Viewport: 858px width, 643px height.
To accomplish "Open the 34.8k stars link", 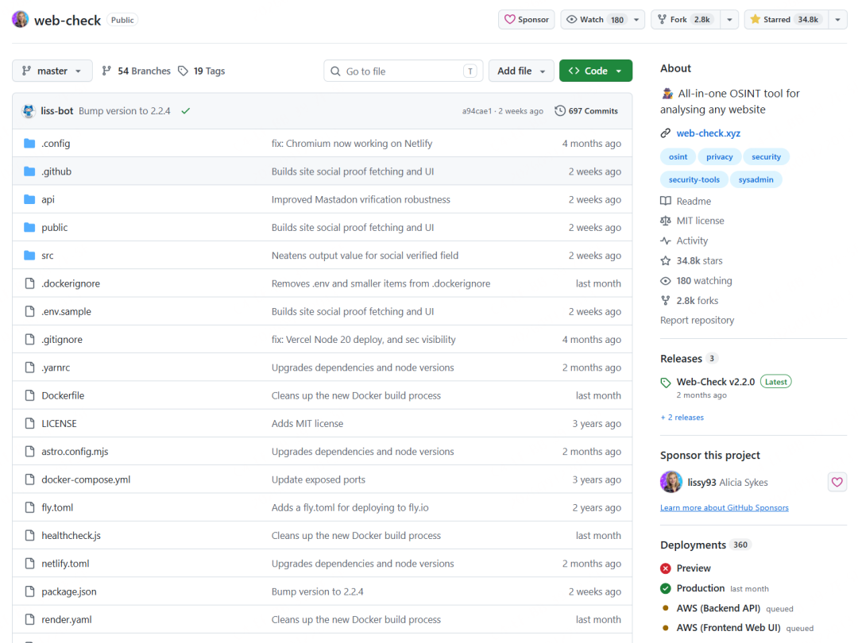I will pos(692,261).
